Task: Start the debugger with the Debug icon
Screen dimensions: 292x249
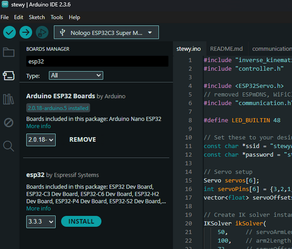Action: click(x=42, y=33)
